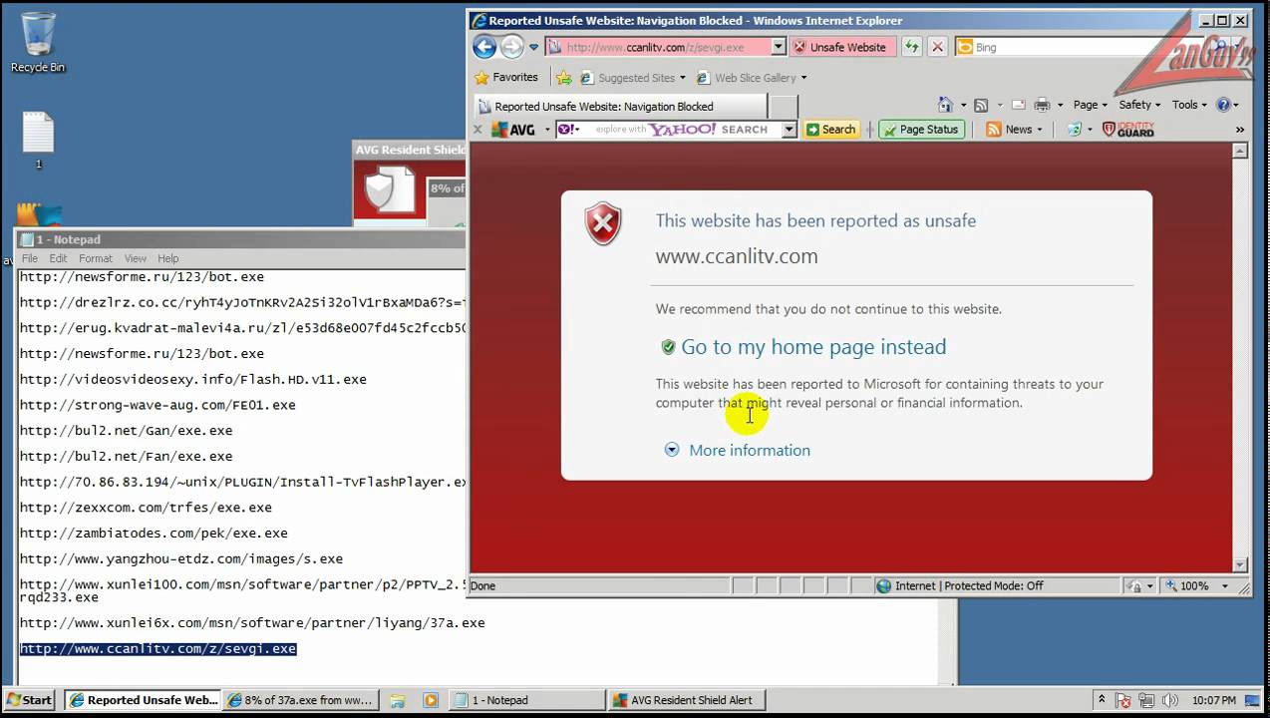Click the volume speaker tray icon
The height and width of the screenshot is (718, 1270).
click(x=1170, y=700)
